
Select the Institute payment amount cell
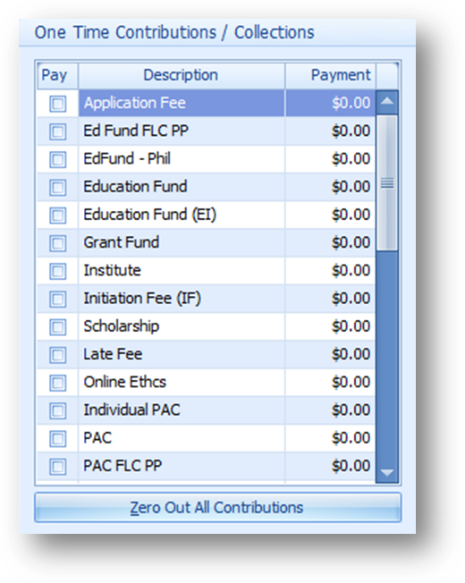pyautogui.click(x=331, y=271)
